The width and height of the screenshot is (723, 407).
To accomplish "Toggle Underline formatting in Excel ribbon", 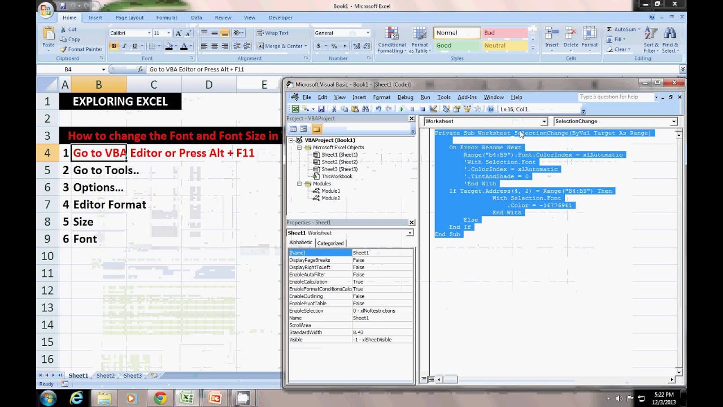I will (133, 46).
